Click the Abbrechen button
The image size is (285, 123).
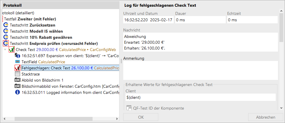click(265, 117)
